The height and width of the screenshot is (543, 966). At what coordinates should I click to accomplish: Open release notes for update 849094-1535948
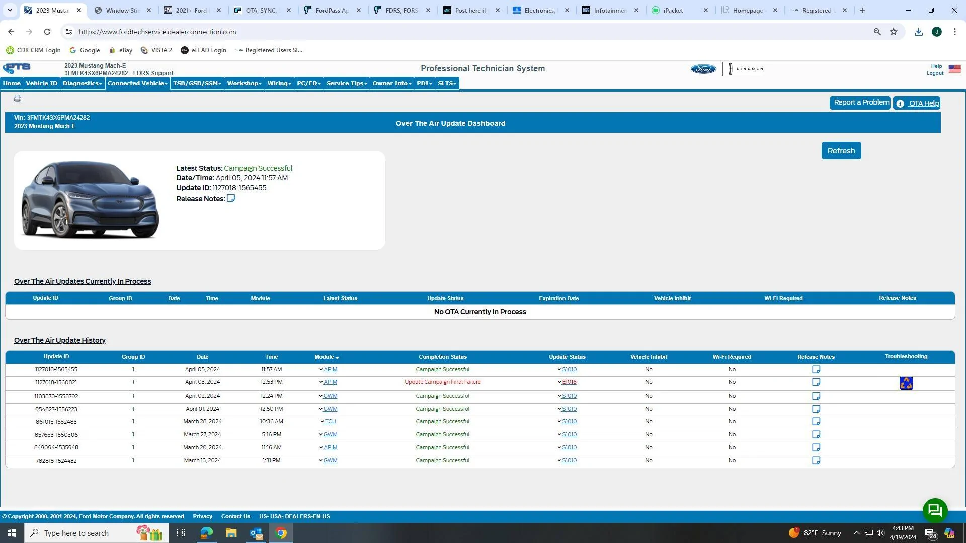(816, 447)
